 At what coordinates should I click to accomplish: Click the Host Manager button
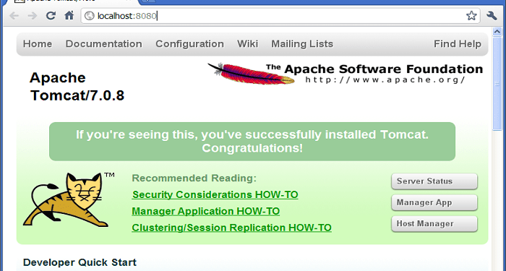[434, 224]
